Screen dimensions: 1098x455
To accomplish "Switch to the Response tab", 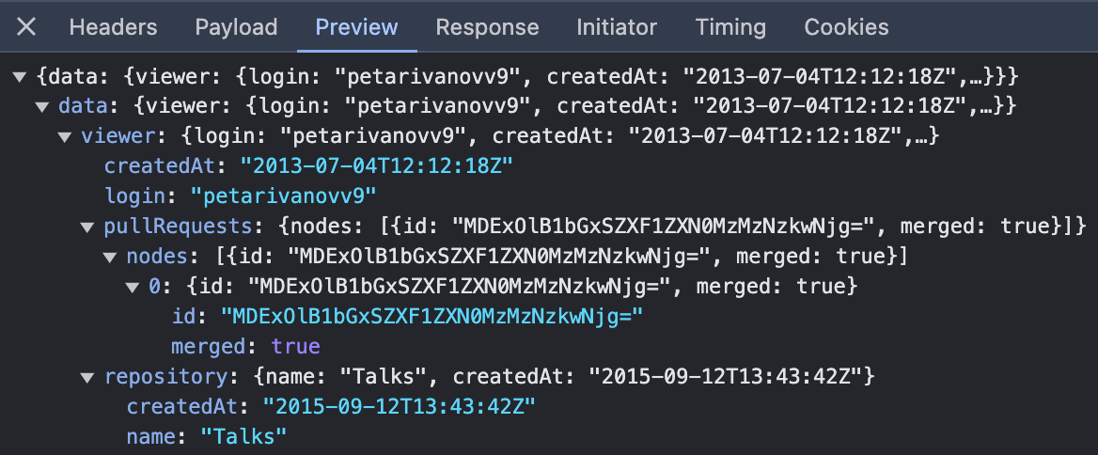I will [487, 27].
